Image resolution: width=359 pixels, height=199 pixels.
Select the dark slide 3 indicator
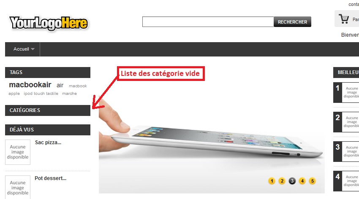292,181
